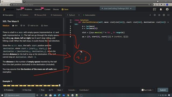Submit the solution

(163, 90)
